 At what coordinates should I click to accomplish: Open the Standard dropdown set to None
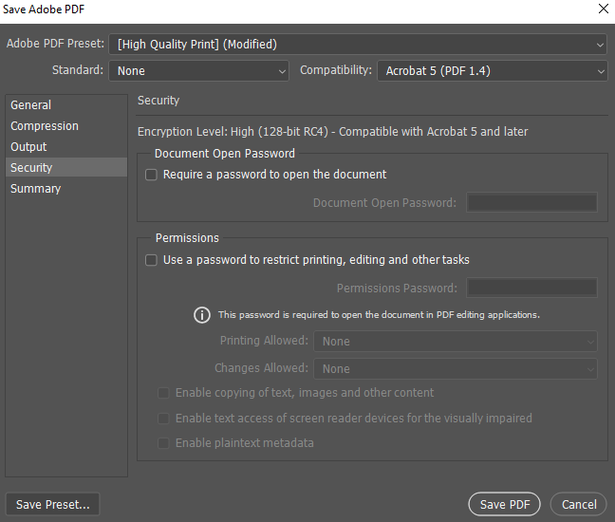[198, 71]
